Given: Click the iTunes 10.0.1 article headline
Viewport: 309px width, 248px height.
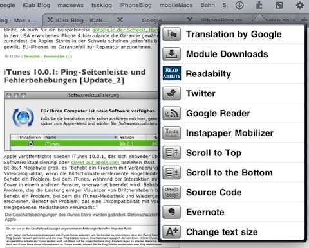Looking at the screenshot, I should coord(75,76).
